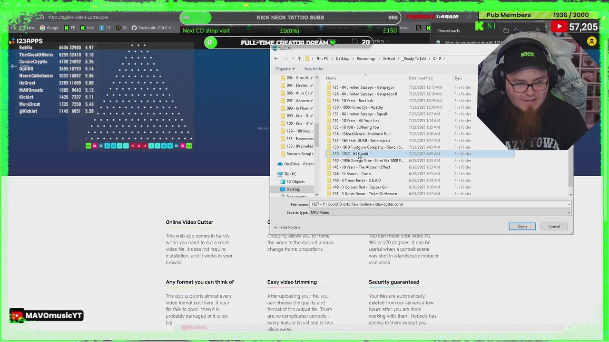Open recent locations dropdown in Save As
Viewport: 609px width, 342px height.
tap(292, 58)
